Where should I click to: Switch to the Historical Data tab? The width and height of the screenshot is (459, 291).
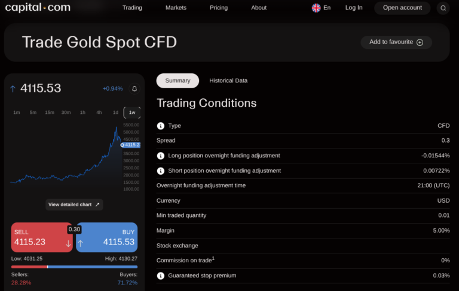228,81
